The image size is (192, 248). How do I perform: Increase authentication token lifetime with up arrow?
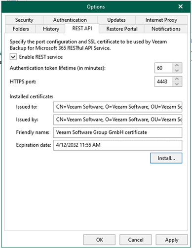177,65
